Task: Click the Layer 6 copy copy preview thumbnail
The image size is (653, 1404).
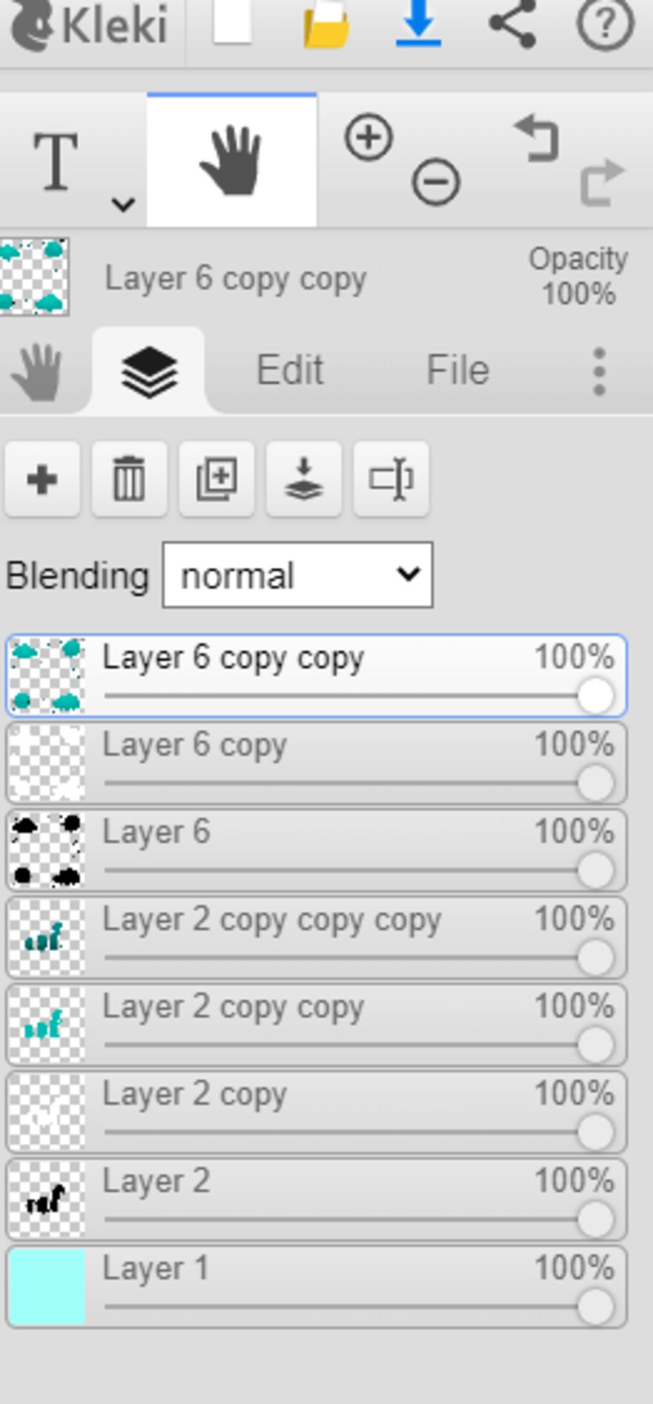Action: point(34,277)
